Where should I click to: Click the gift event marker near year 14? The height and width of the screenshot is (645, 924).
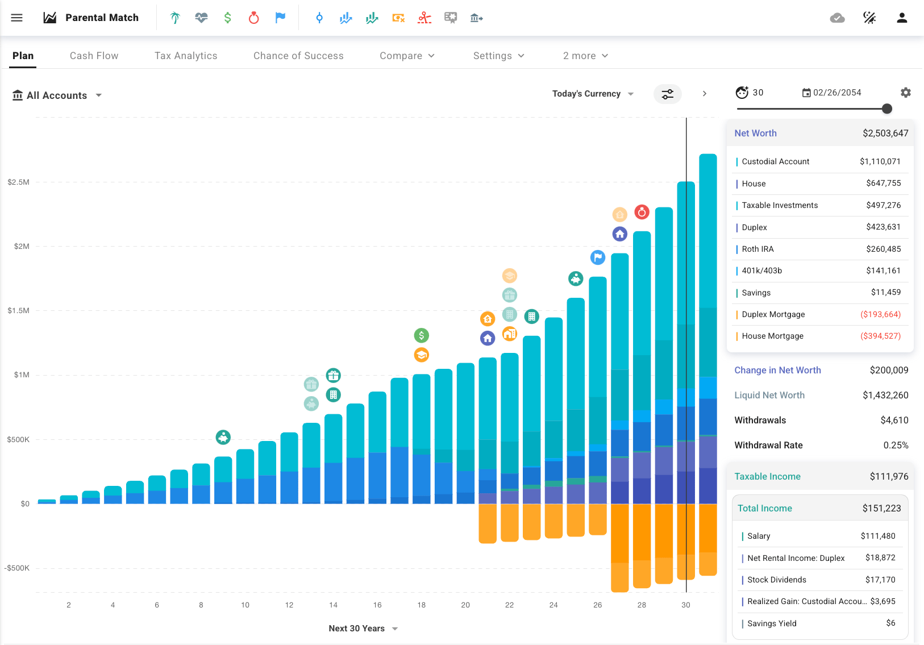coord(333,375)
